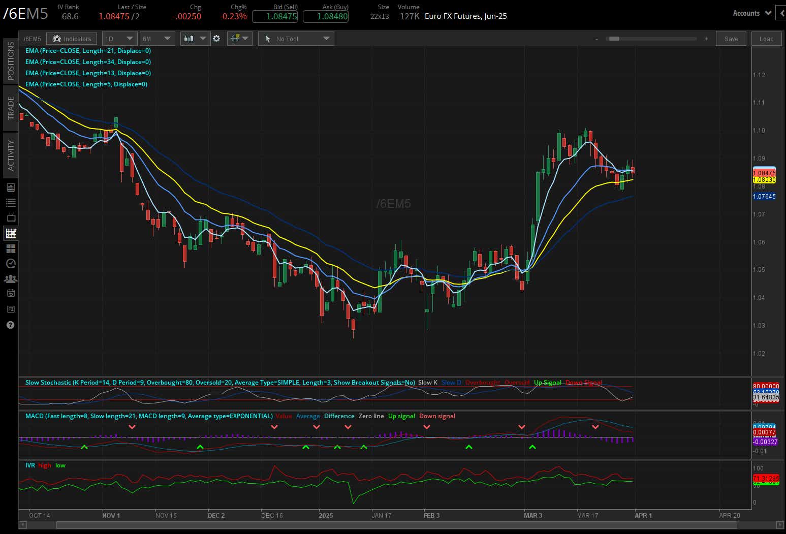Open the FX panel icon in sidebar
786x534 pixels.
[10, 309]
